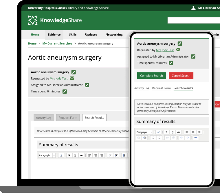Screen dimensions: 220x193
Task: Clear formatting eraser in phone editor toolbar
Action: click(158, 132)
